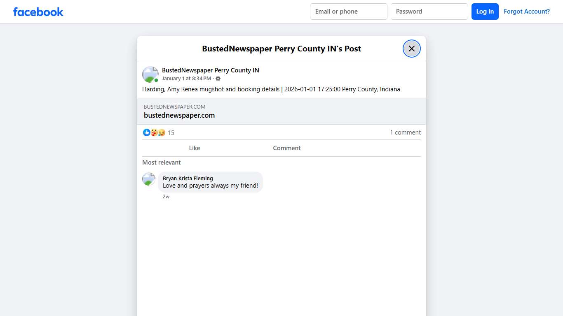The width and height of the screenshot is (563, 316).
Task: Open comments via the 1 comment link
Action: (x=405, y=132)
